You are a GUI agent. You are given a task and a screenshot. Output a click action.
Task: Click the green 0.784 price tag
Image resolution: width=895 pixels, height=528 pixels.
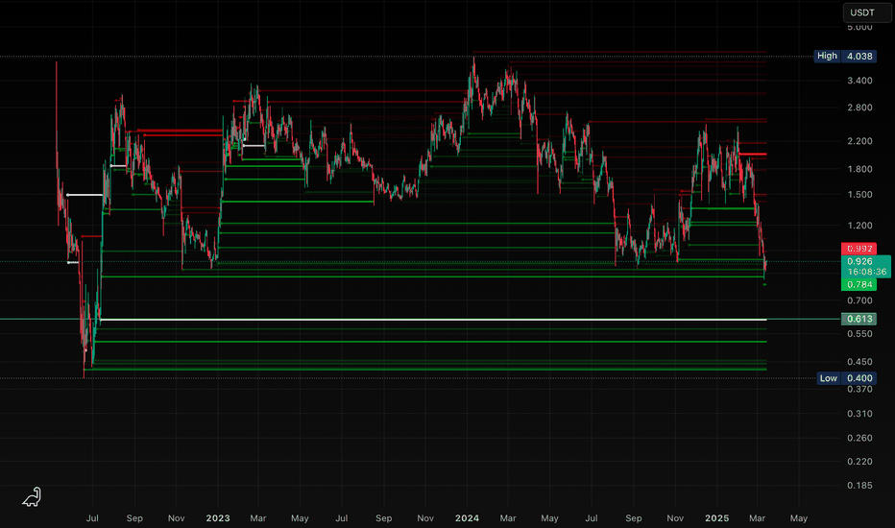pyautogui.click(x=859, y=284)
